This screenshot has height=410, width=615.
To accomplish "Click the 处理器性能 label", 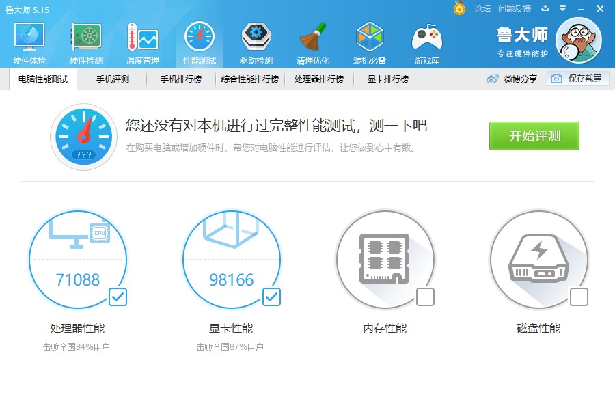I will click(77, 329).
